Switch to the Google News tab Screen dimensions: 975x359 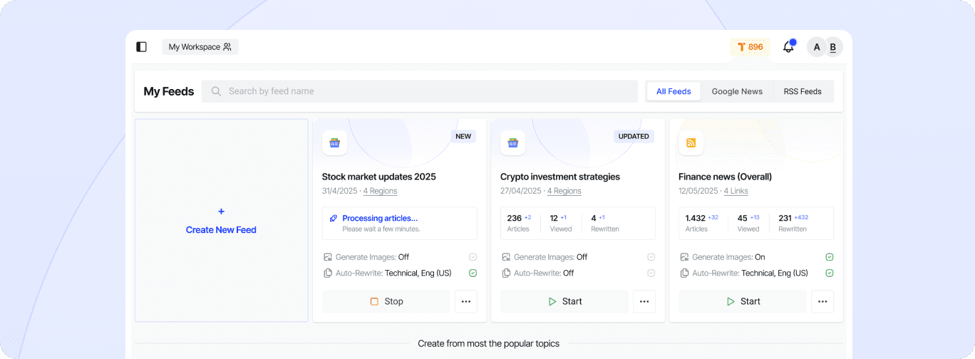[737, 91]
